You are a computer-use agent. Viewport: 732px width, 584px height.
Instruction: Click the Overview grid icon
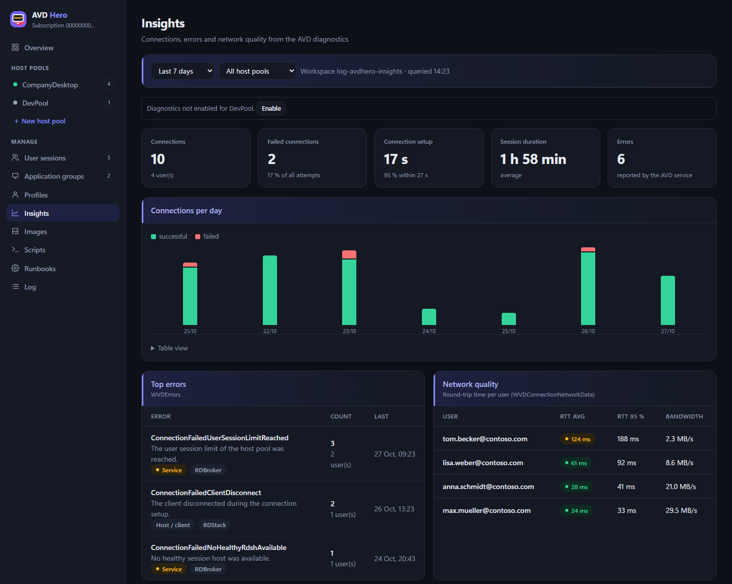(15, 47)
